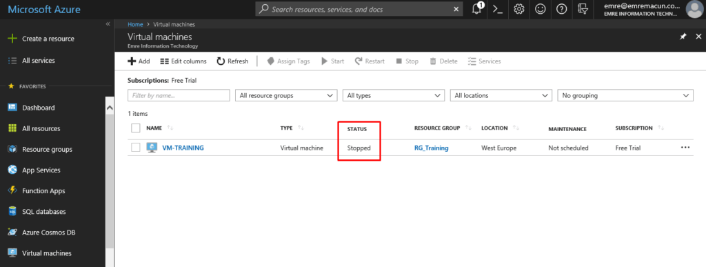This screenshot has width=706, height=267.
Task: Click the Stop button in the toolbar
Action: [407, 61]
